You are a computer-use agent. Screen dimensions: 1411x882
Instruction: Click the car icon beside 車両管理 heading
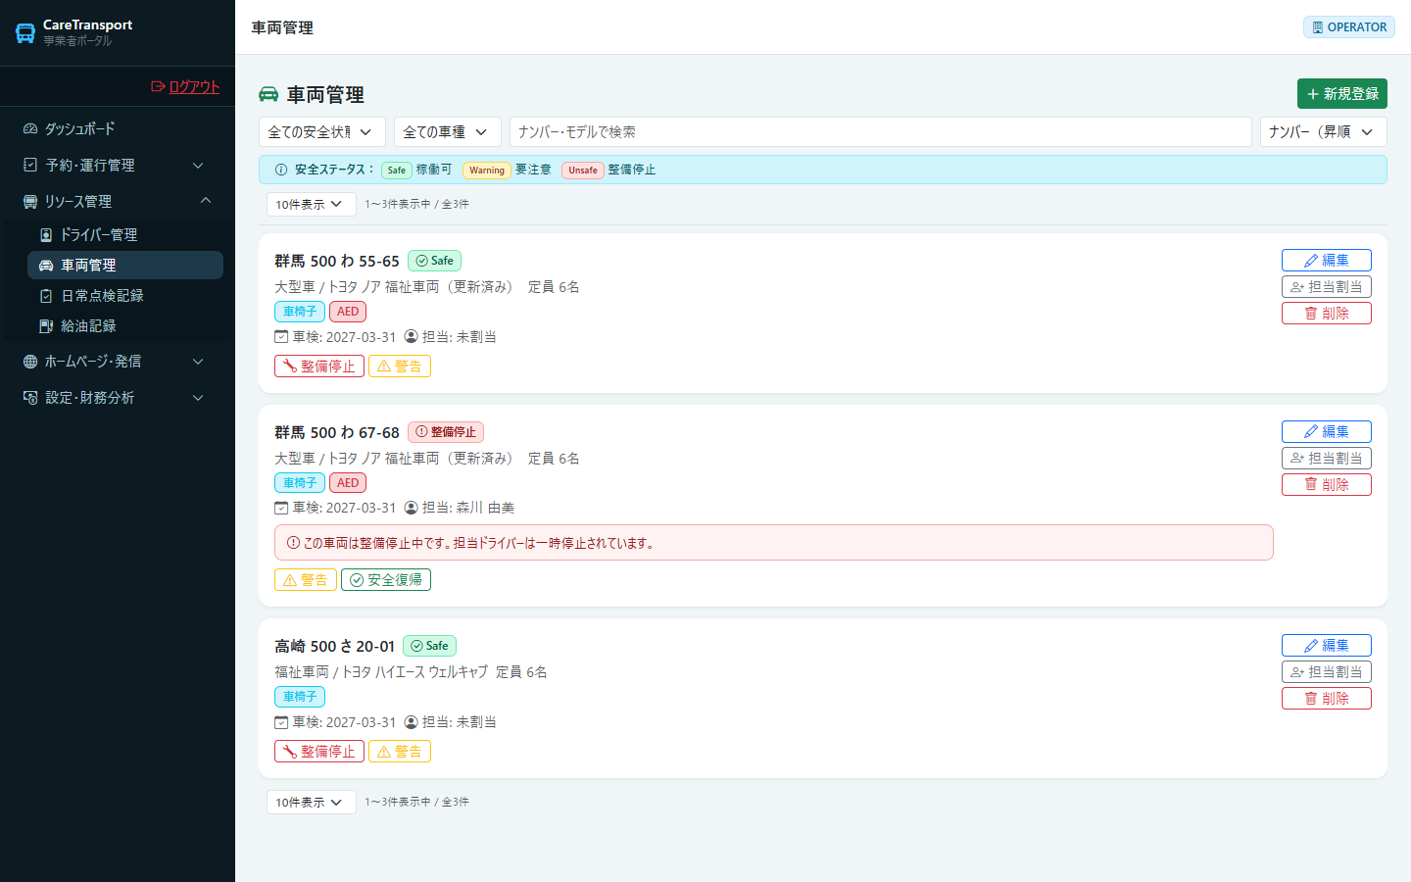(268, 94)
